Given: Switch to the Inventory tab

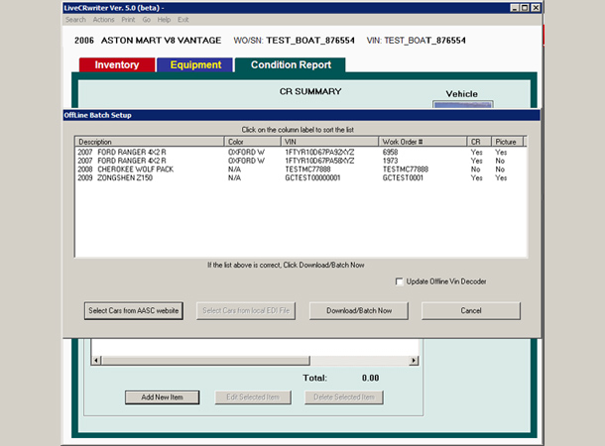Looking at the screenshot, I should coord(117,64).
